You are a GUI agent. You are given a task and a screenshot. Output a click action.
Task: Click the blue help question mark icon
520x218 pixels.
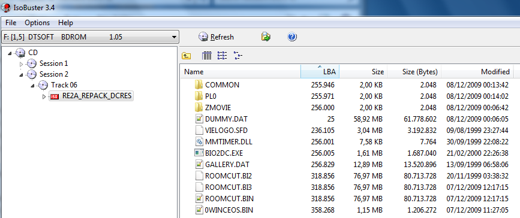[292, 37]
